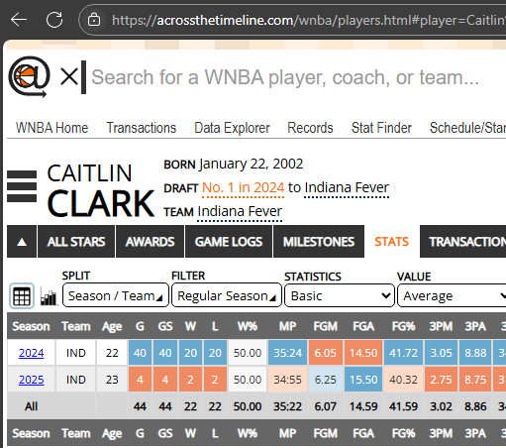The width and height of the screenshot is (506, 448).
Task: Sort by top FGA column header
Action: point(363,326)
